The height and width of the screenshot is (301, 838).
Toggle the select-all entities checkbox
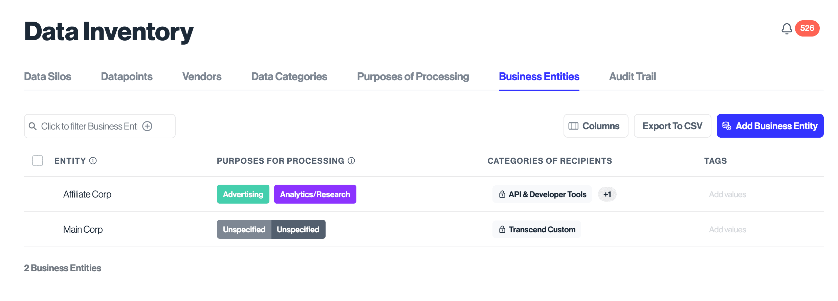[x=38, y=161]
